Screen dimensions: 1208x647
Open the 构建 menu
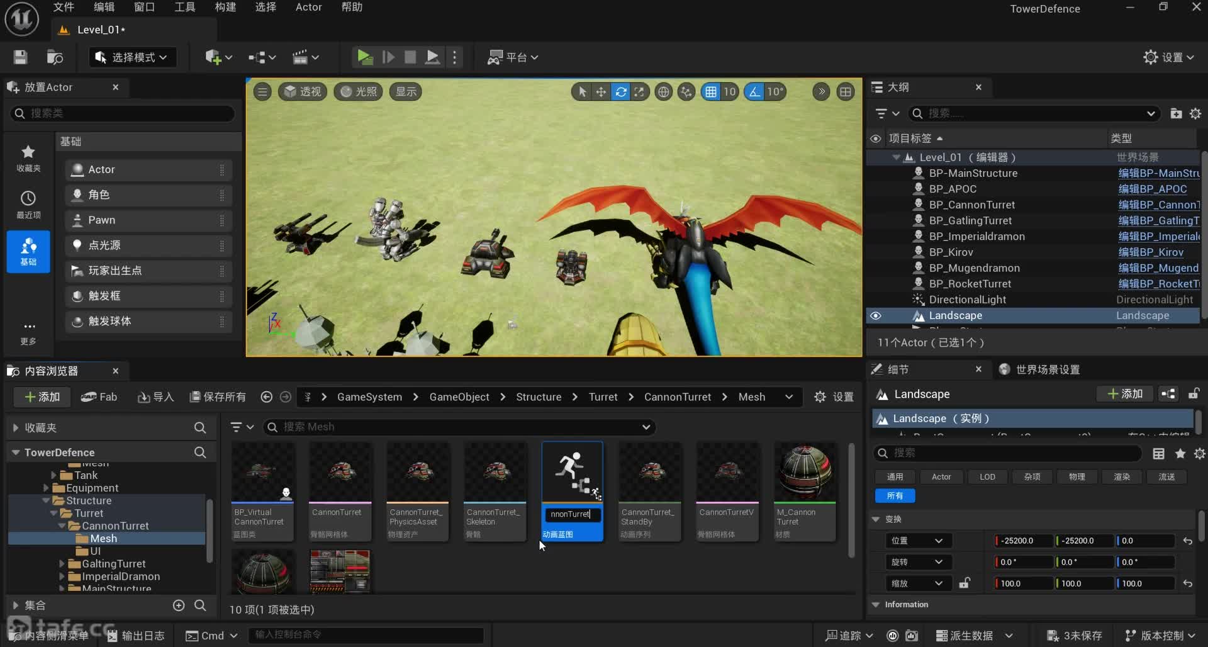click(x=225, y=7)
